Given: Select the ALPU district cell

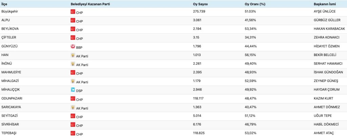Looking at the screenshot, I should click(7, 20).
